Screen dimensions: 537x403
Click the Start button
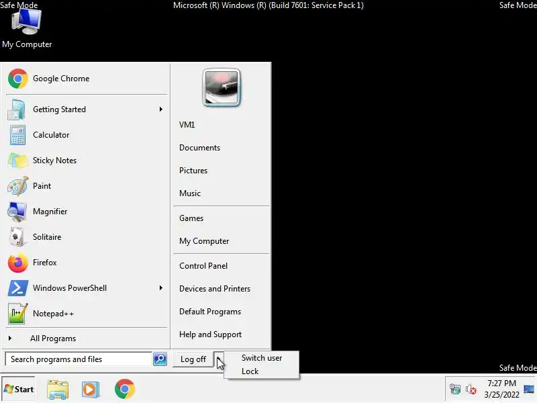tap(19, 390)
